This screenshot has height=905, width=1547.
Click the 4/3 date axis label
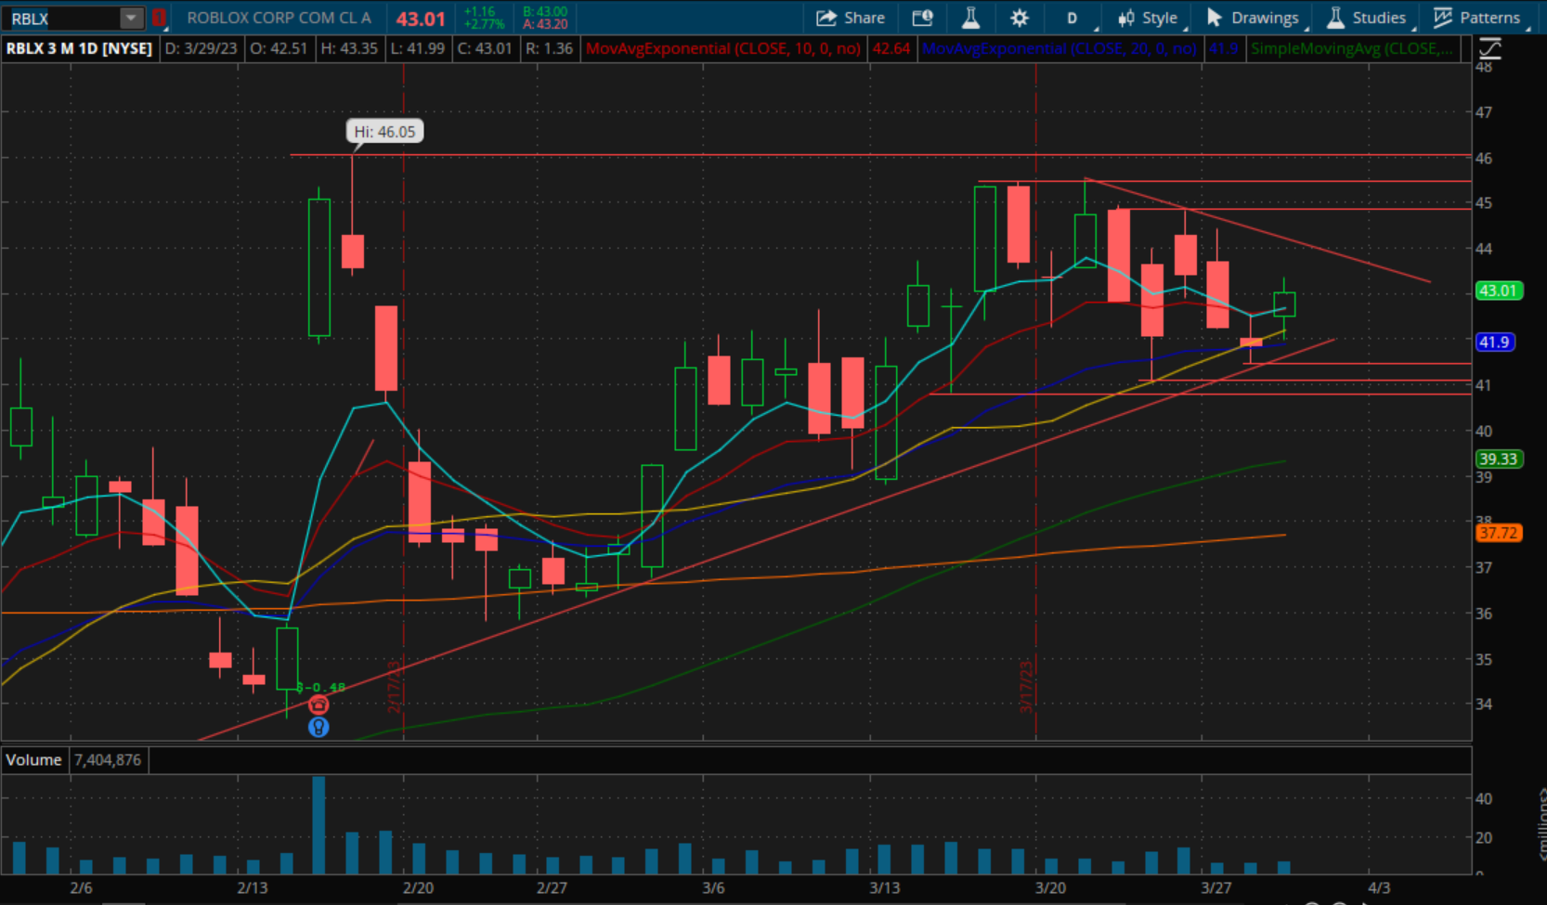[1379, 887]
